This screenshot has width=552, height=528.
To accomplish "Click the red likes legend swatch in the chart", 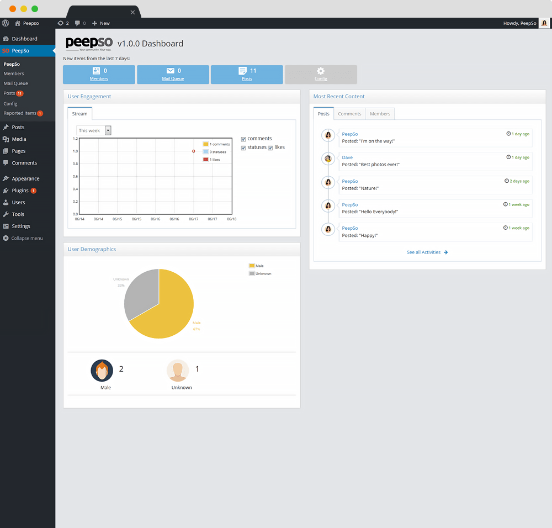I will (x=205, y=160).
